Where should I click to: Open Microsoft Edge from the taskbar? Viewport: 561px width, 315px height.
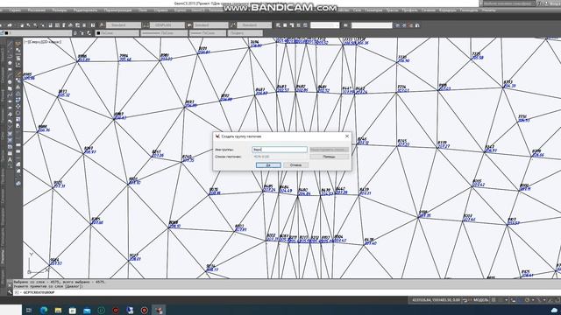coord(44,311)
